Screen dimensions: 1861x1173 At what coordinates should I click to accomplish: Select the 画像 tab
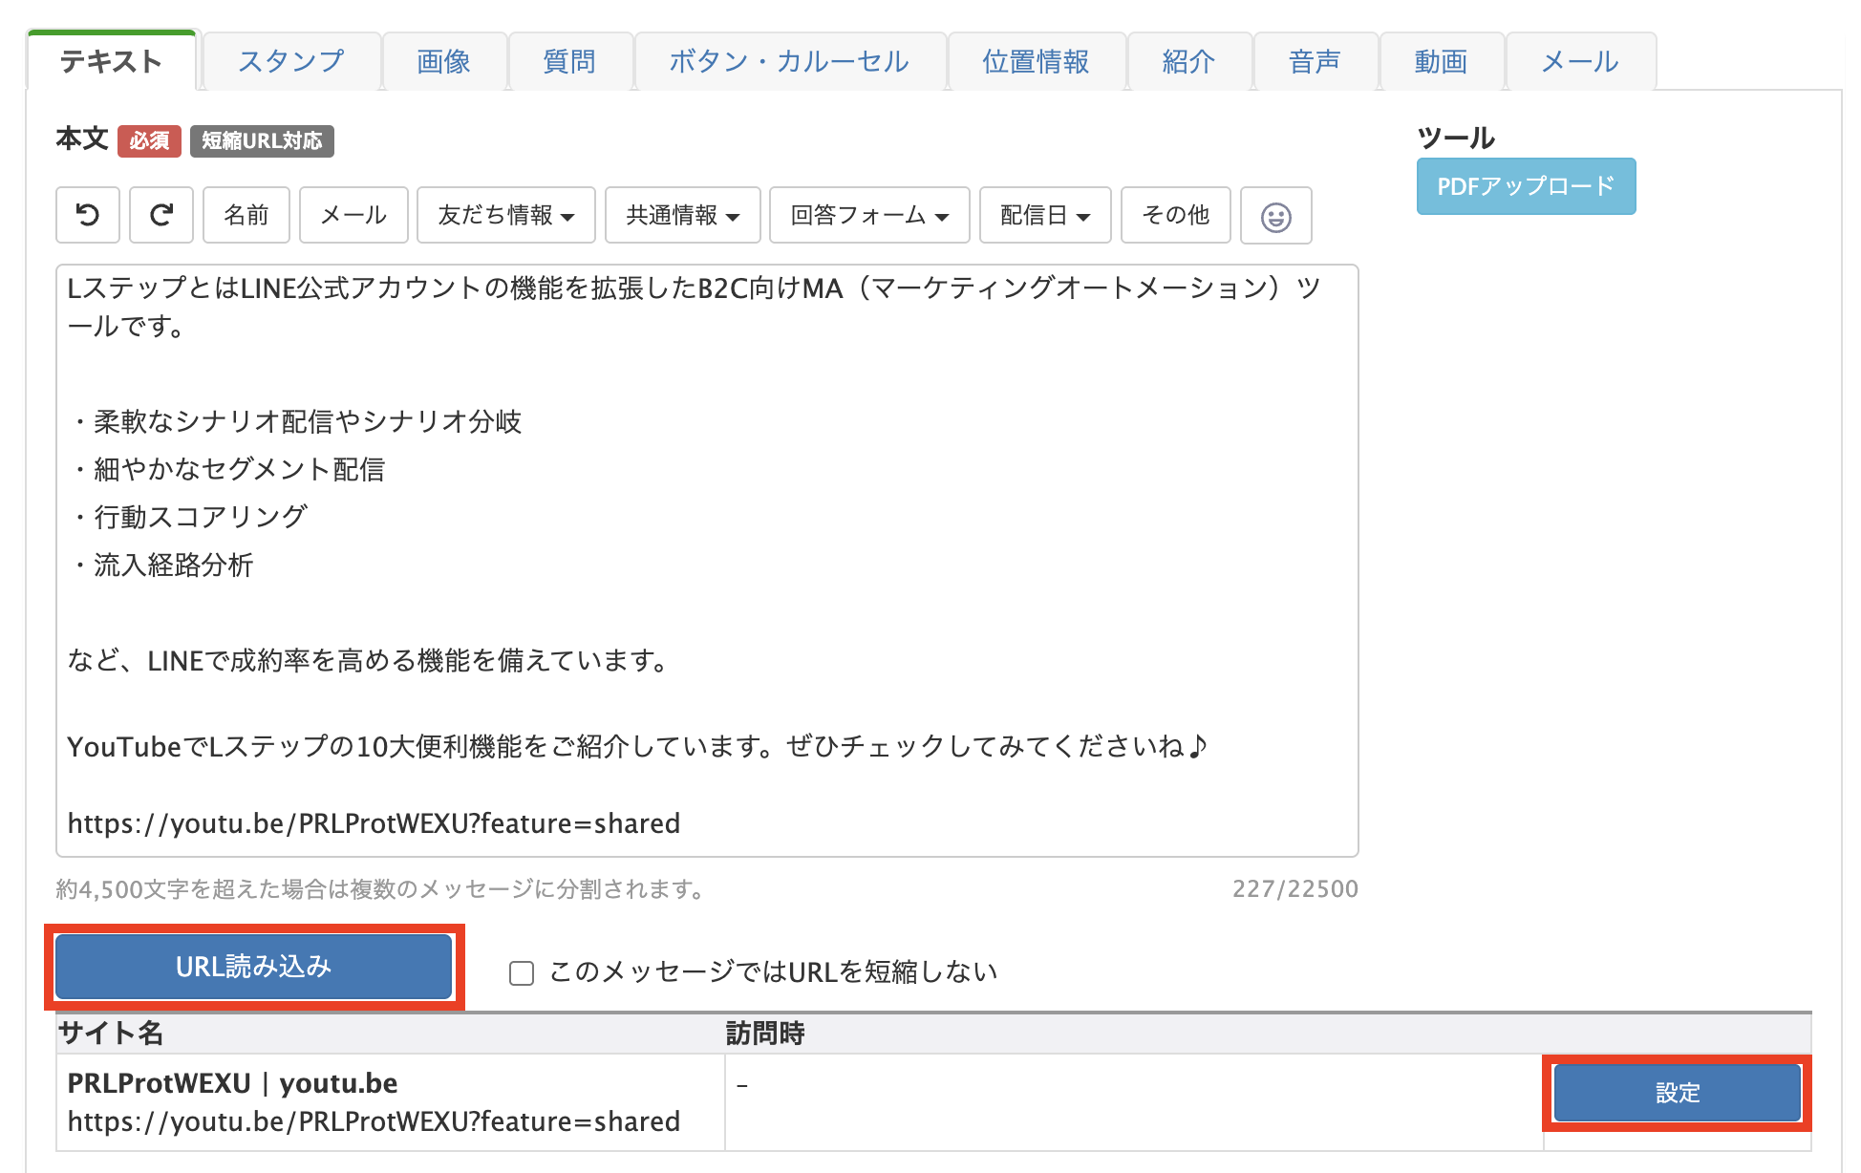pyautogui.click(x=444, y=62)
